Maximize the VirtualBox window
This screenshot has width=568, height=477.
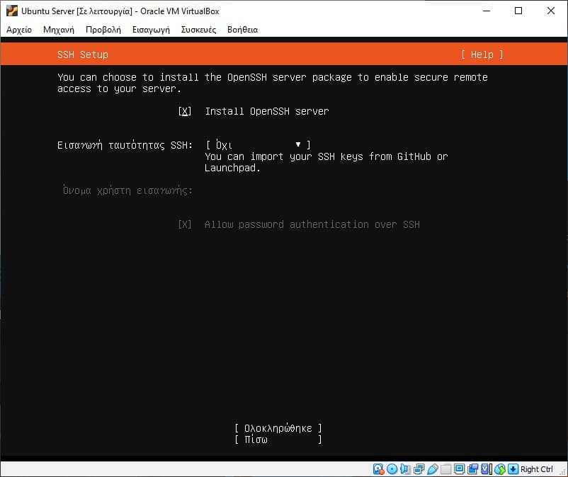pos(518,11)
